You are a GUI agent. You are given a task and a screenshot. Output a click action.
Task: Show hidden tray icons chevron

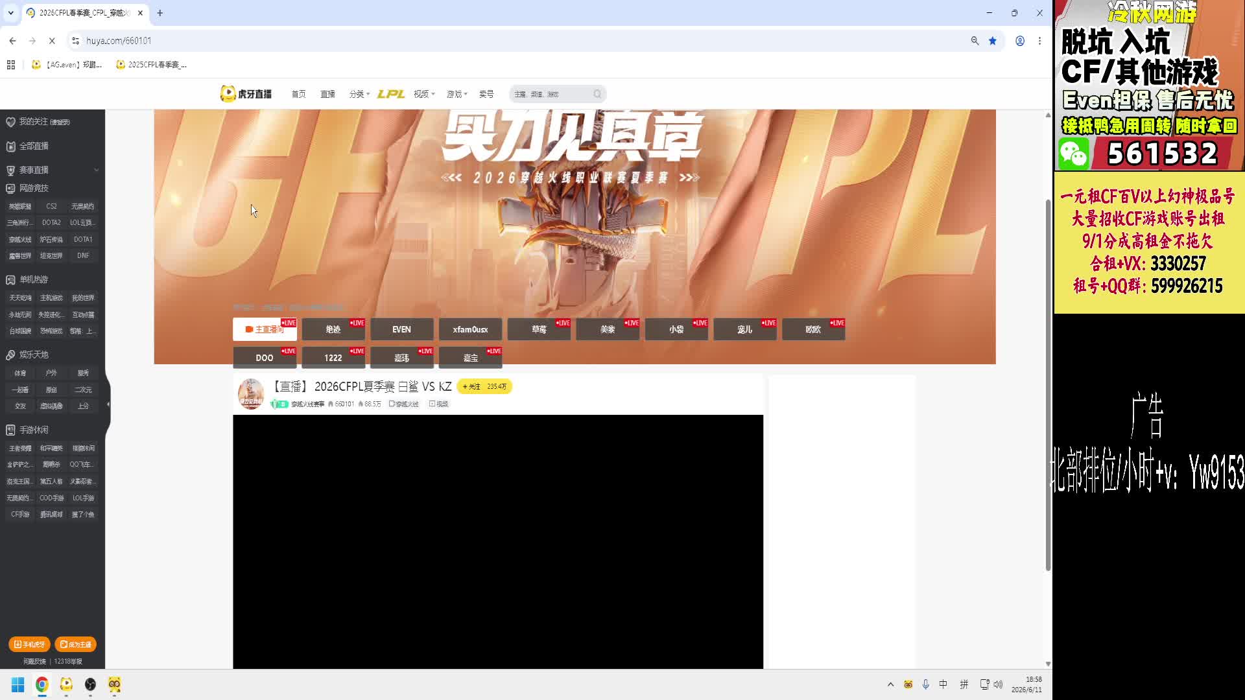[x=890, y=684]
